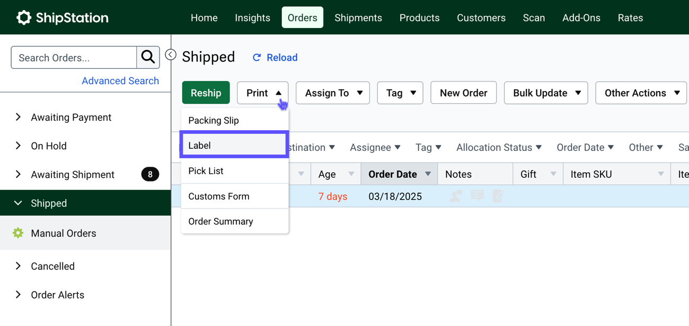Click the order notes comment icon in the row
689x326 pixels.
(477, 196)
